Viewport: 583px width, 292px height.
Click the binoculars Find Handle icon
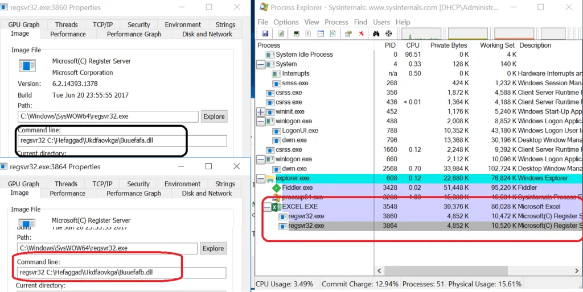click(376, 34)
